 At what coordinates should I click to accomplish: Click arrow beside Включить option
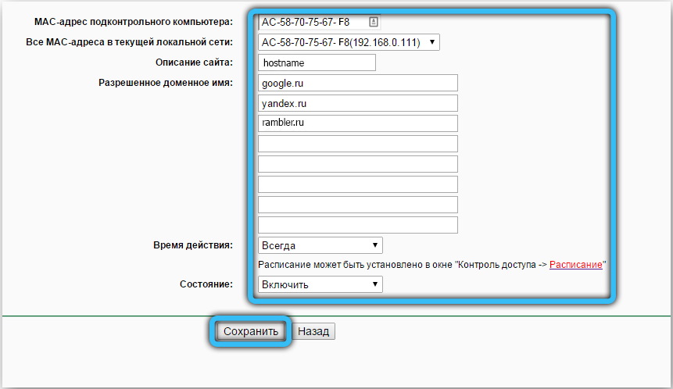point(374,284)
